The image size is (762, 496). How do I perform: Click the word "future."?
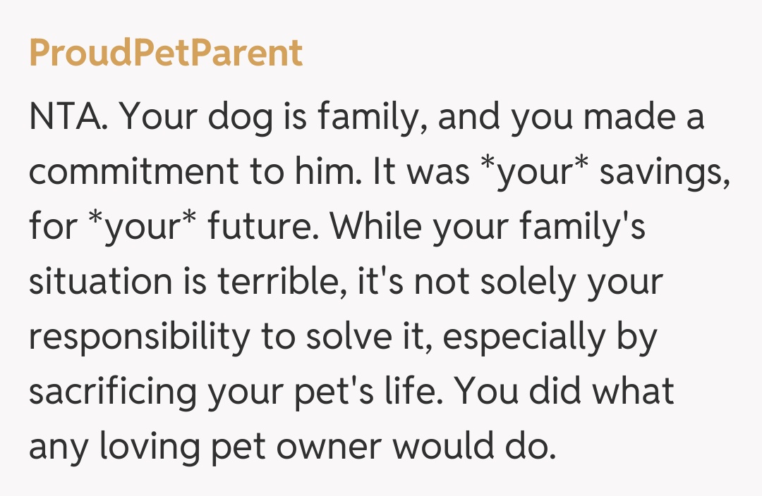click(x=265, y=228)
